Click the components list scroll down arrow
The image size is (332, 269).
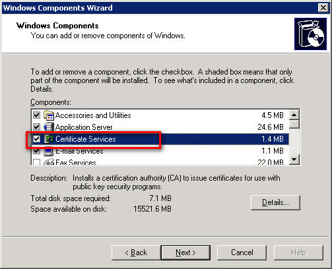tap(294, 160)
